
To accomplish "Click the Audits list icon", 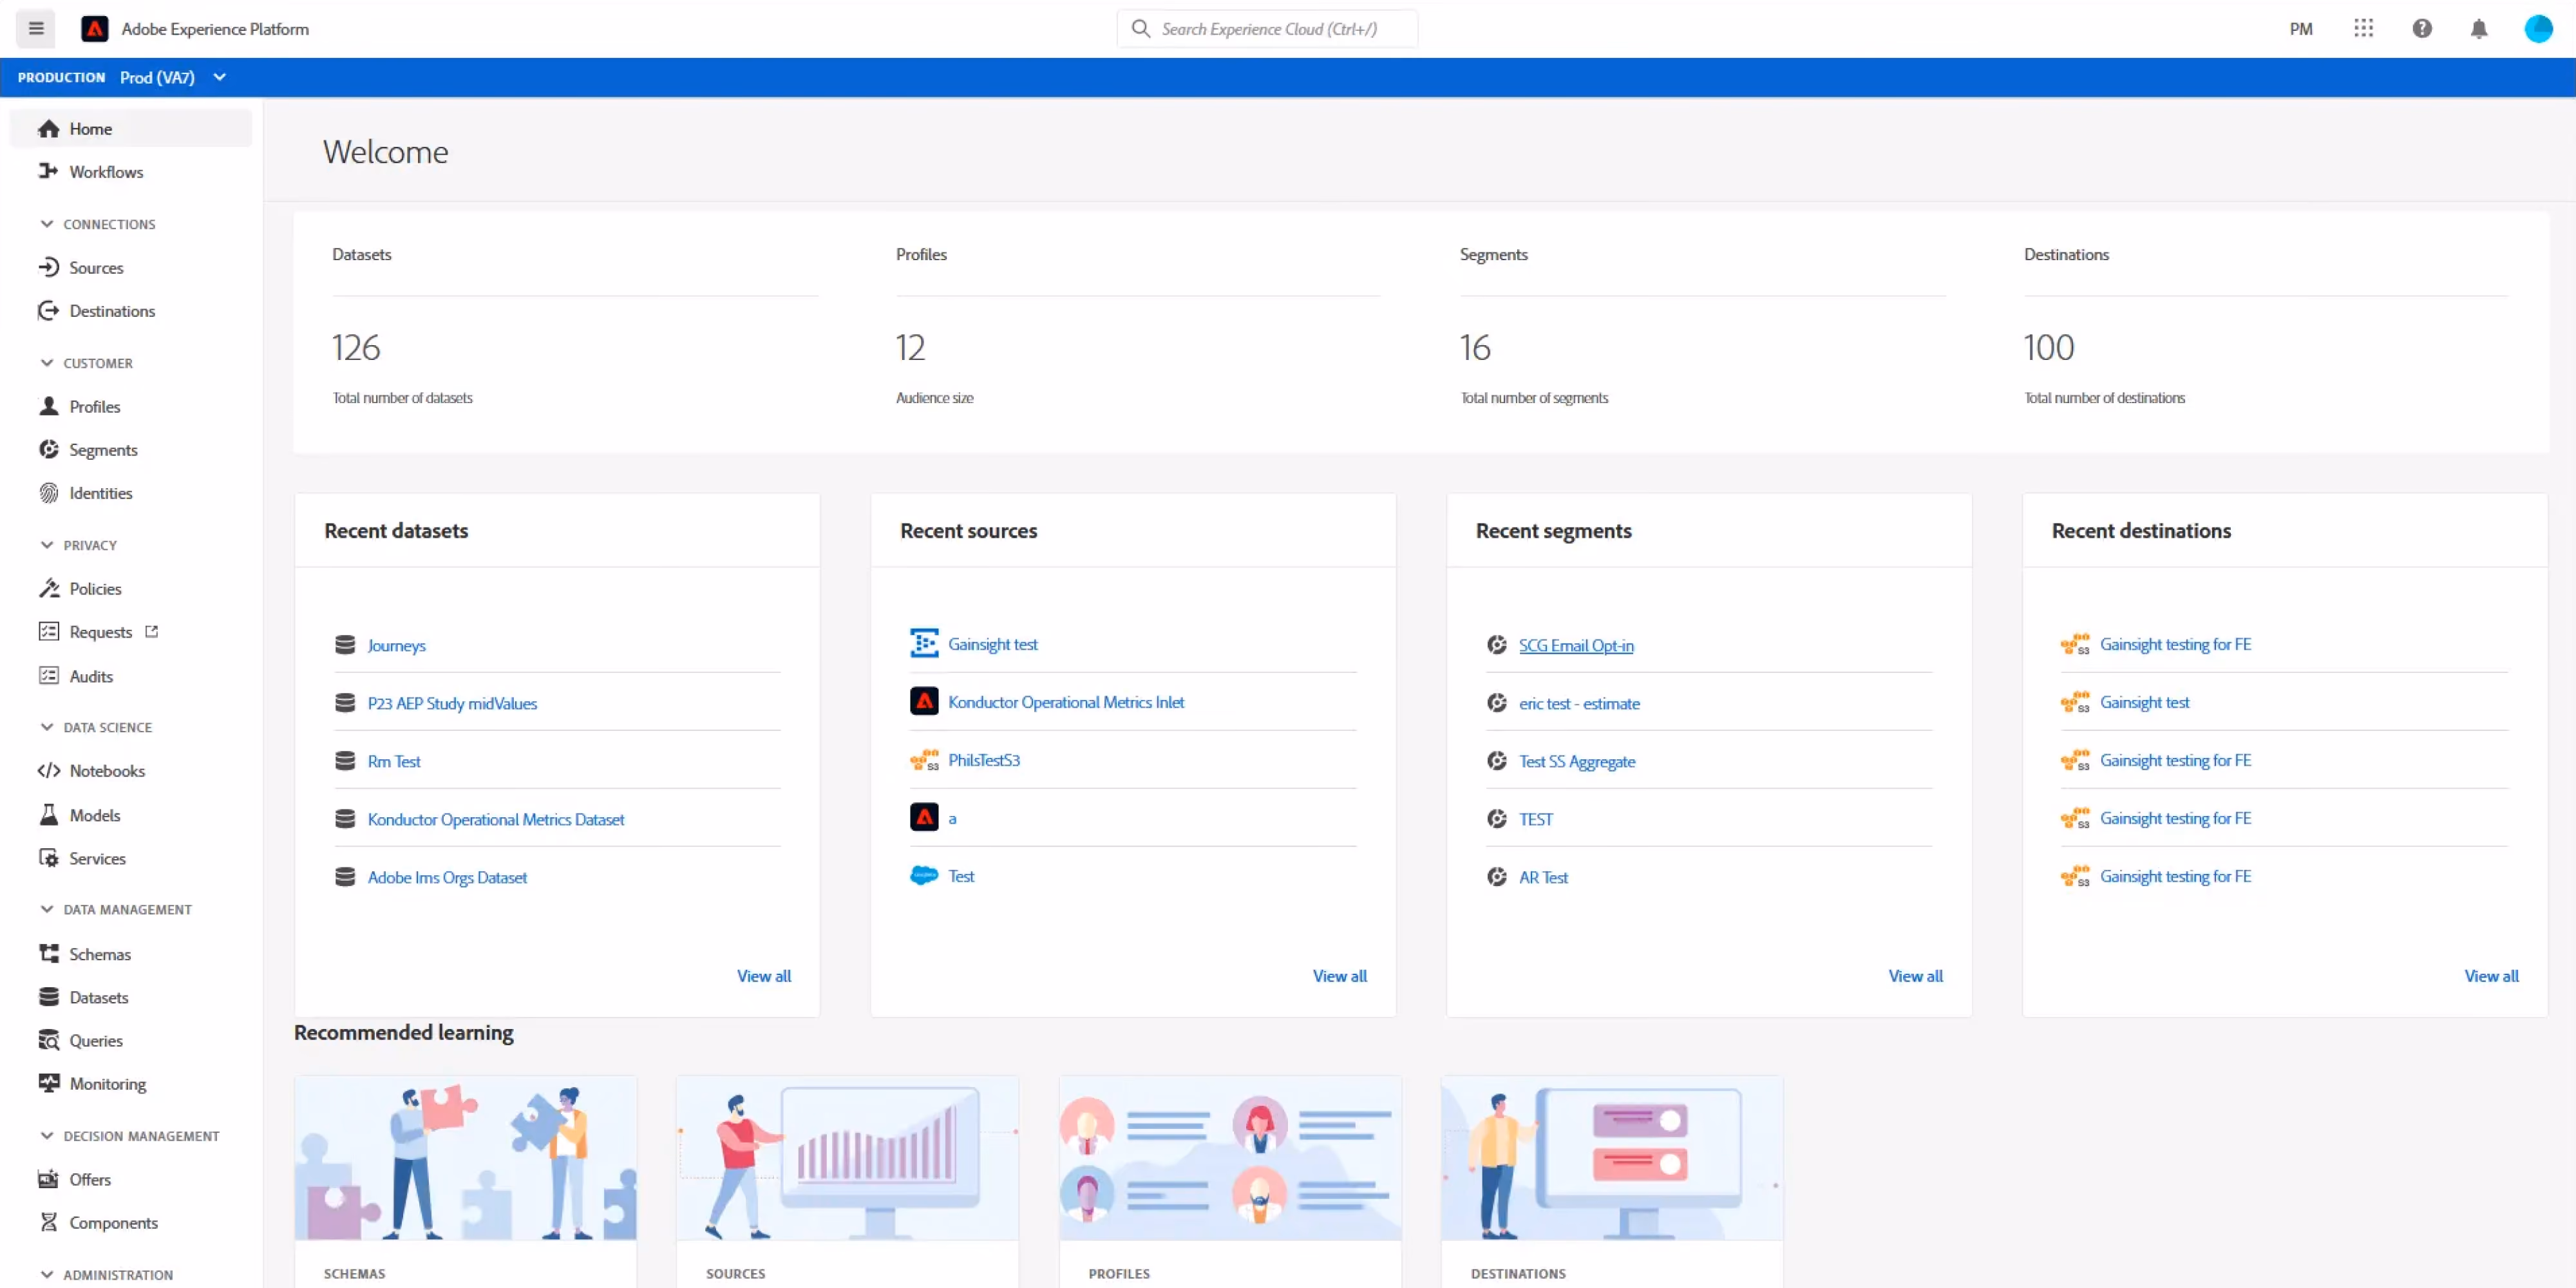I will point(48,675).
